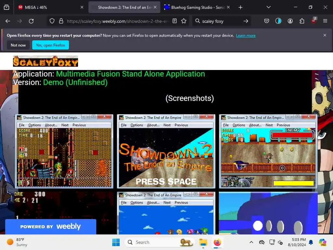Open the Sonic level screenshot with score 400
Screen dimensions: 333x250
64,151
